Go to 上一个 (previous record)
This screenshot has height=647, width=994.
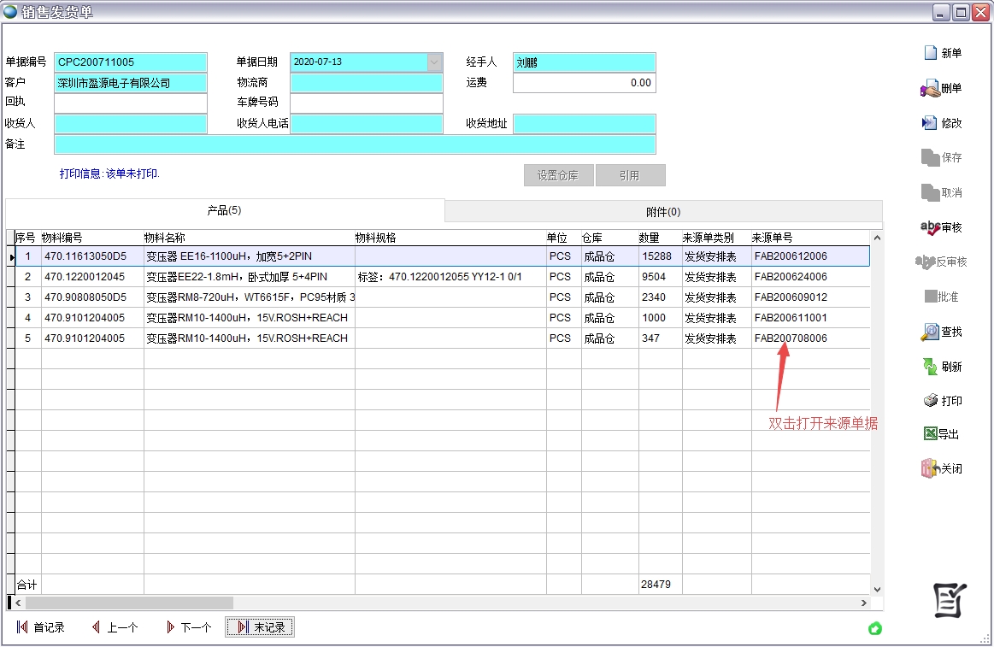pos(115,627)
